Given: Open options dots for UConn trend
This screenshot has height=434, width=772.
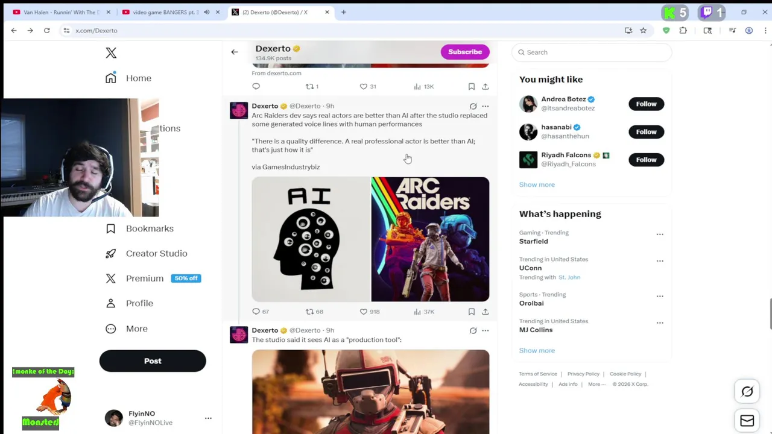Looking at the screenshot, I should [660, 261].
